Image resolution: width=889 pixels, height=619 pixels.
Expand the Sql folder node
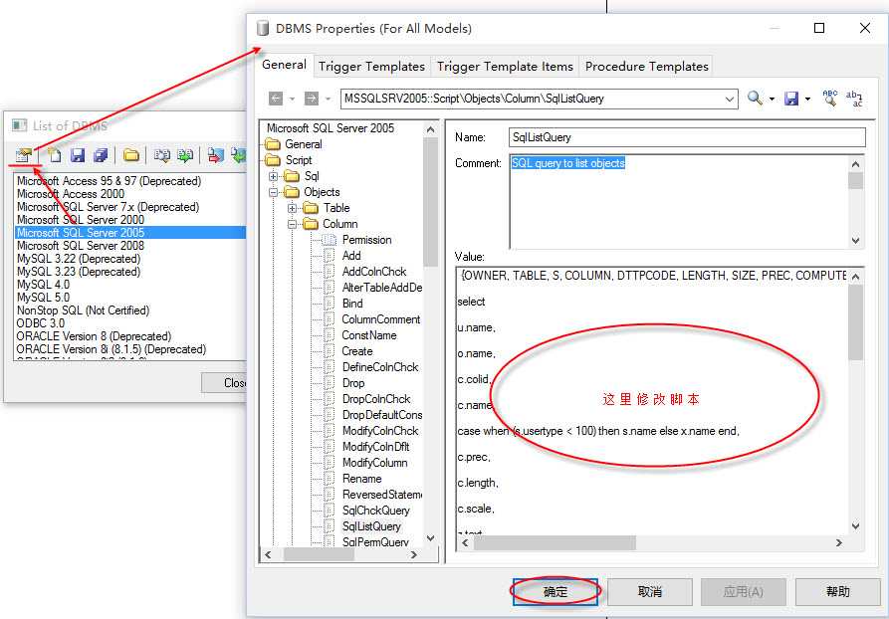click(x=274, y=176)
